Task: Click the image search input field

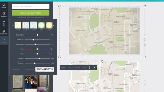Action: [x=31, y=6]
